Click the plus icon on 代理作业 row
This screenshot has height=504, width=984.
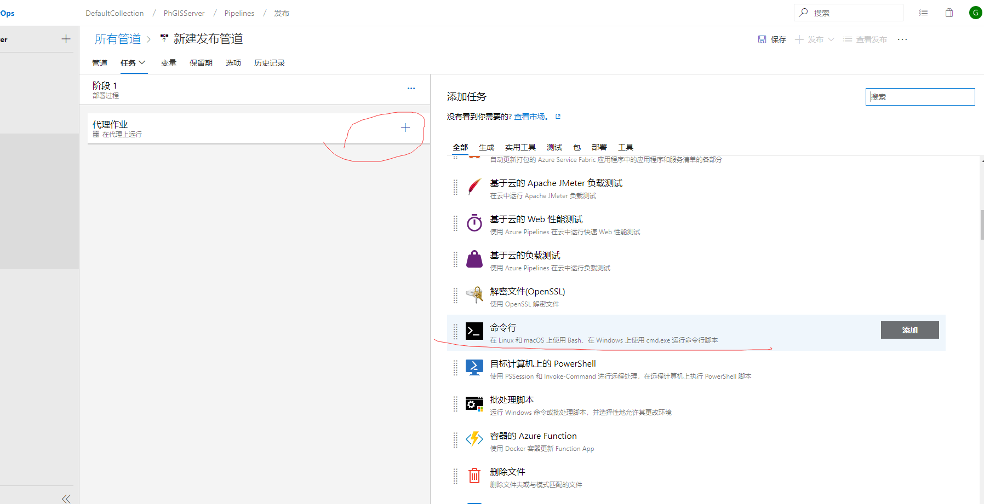tap(405, 128)
